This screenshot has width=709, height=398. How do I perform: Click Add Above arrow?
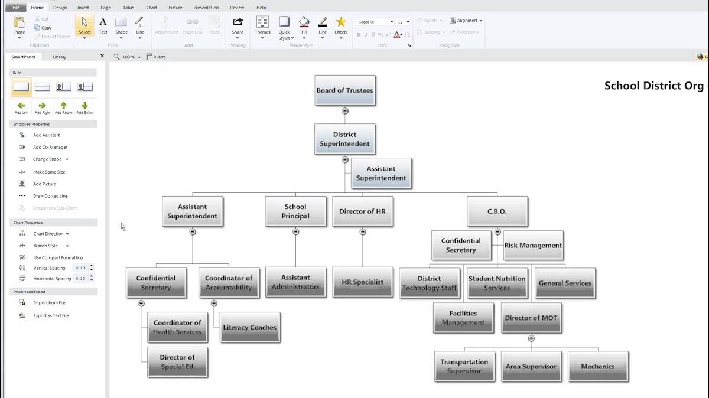coord(63,107)
